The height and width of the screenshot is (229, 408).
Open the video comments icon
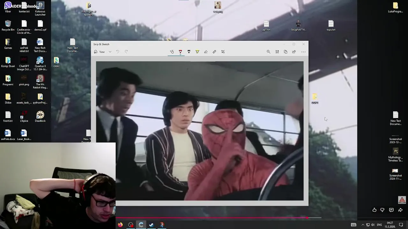click(391, 210)
